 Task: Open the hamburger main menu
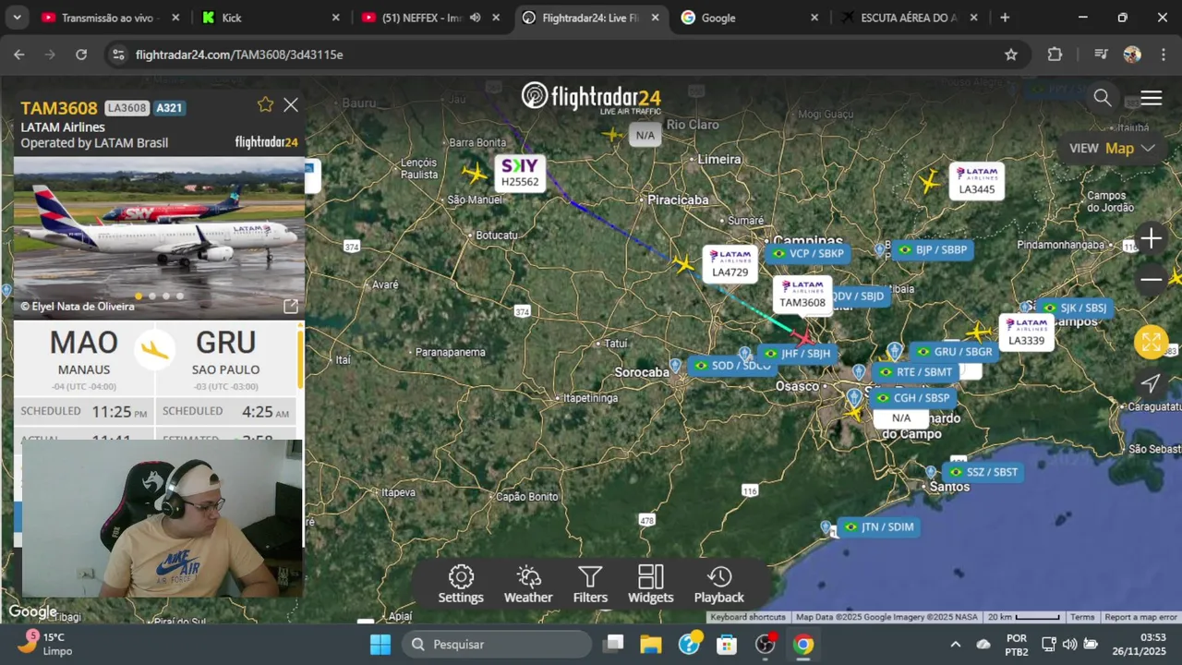click(x=1151, y=98)
